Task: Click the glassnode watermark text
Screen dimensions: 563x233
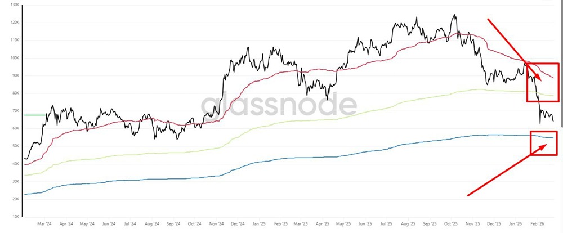Action: 279,105
